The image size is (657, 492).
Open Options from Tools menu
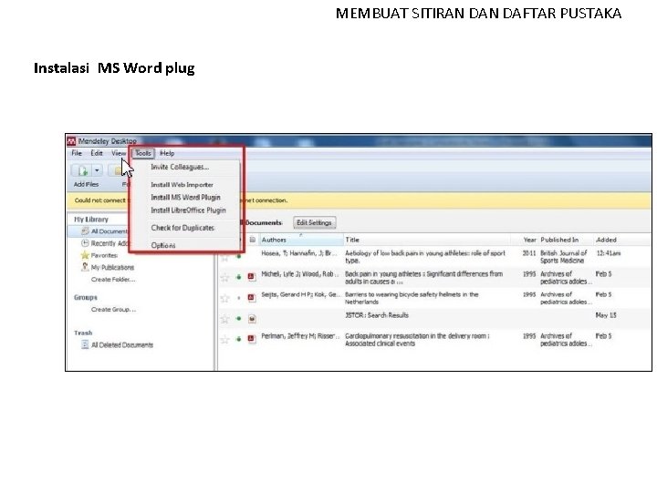[x=163, y=245]
